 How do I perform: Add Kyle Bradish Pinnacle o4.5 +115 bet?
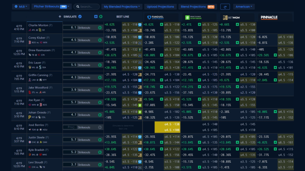coord(275,149)
